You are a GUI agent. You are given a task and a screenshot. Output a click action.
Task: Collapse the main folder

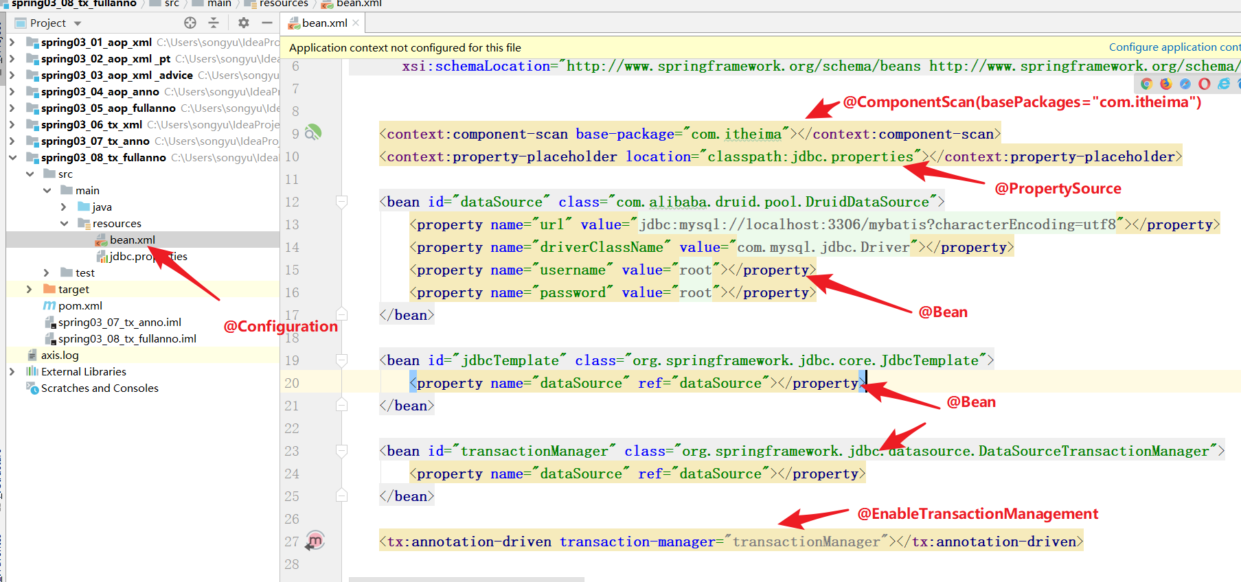click(x=47, y=190)
